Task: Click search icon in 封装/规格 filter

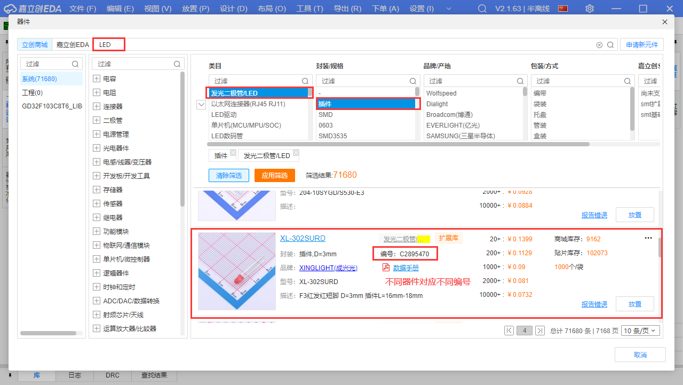Action: coord(413,81)
